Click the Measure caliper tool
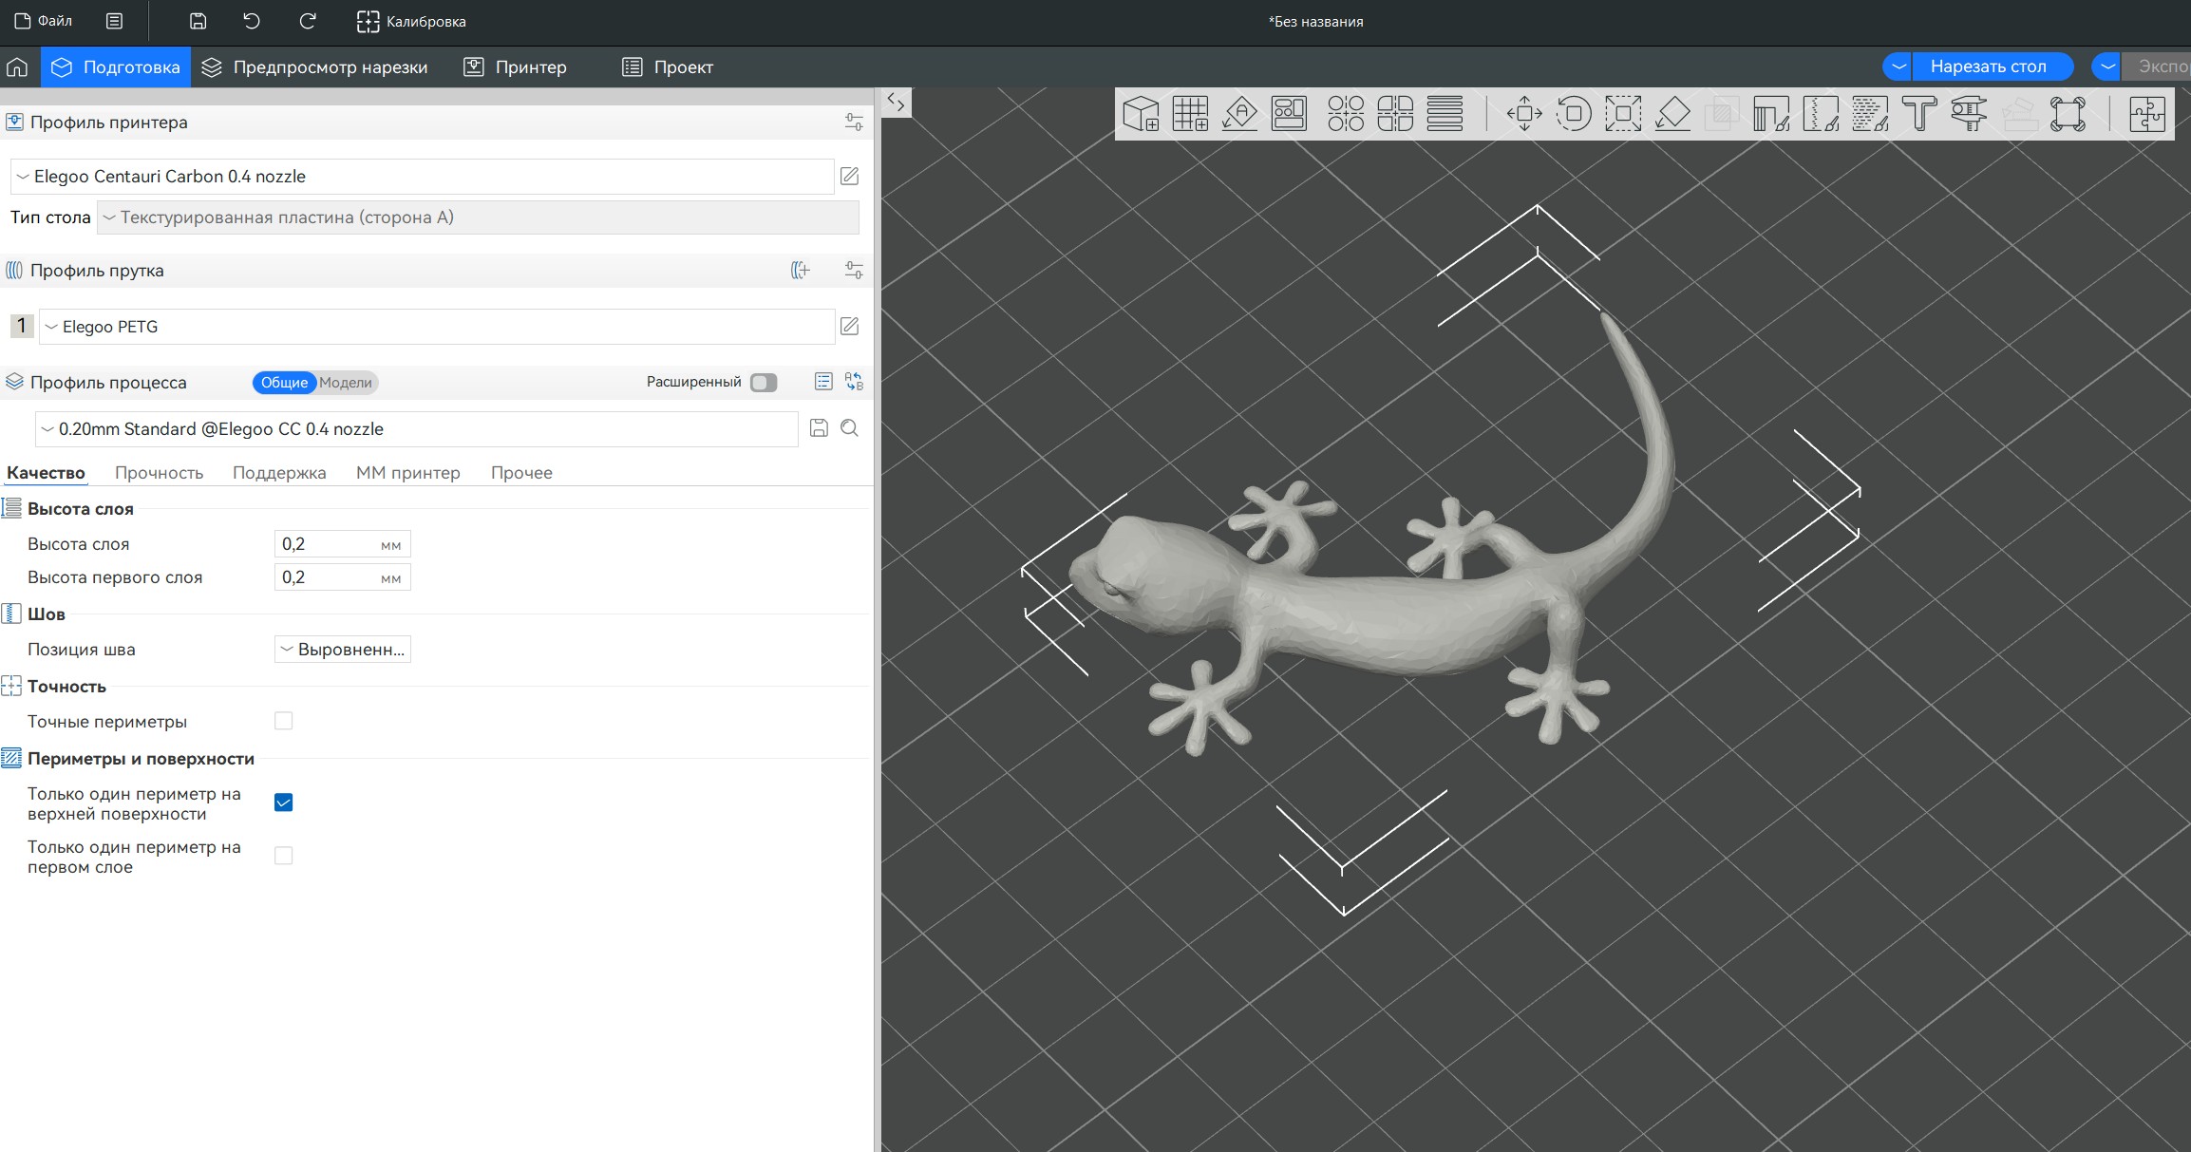 pos(1969,114)
